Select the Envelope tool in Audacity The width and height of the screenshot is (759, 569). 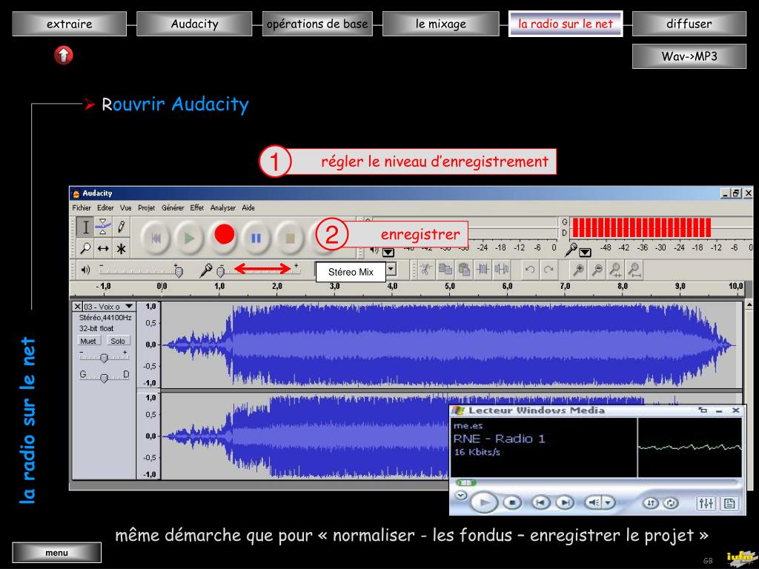point(102,227)
